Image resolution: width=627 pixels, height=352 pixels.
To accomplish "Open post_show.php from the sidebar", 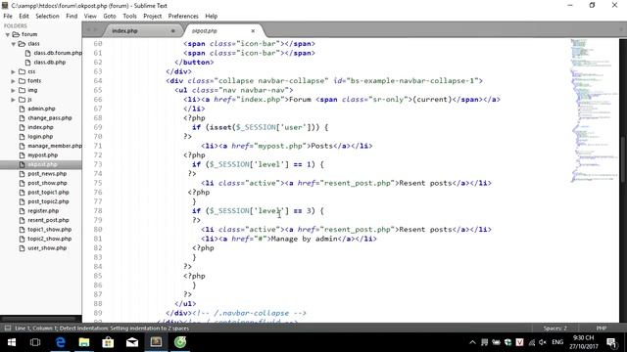I will (x=47, y=183).
